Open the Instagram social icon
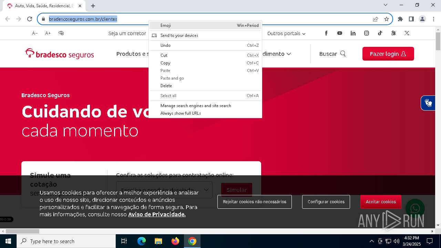This screenshot has width=441, height=248. (x=367, y=33)
